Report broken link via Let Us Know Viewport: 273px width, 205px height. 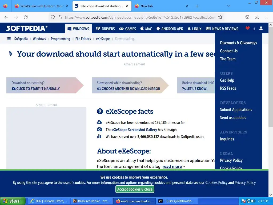pos(196,85)
